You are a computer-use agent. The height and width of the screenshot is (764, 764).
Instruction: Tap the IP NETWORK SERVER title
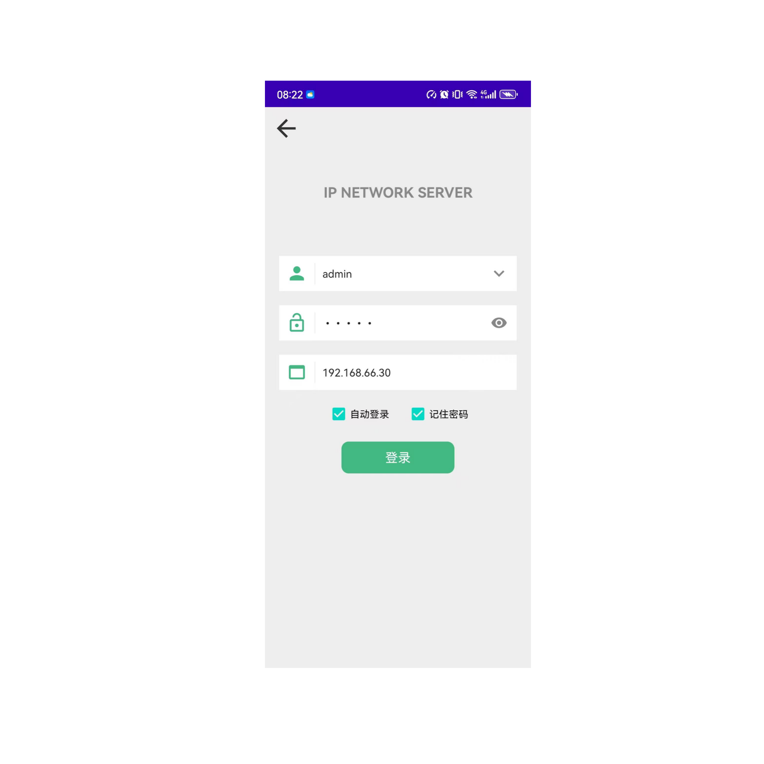pos(398,193)
